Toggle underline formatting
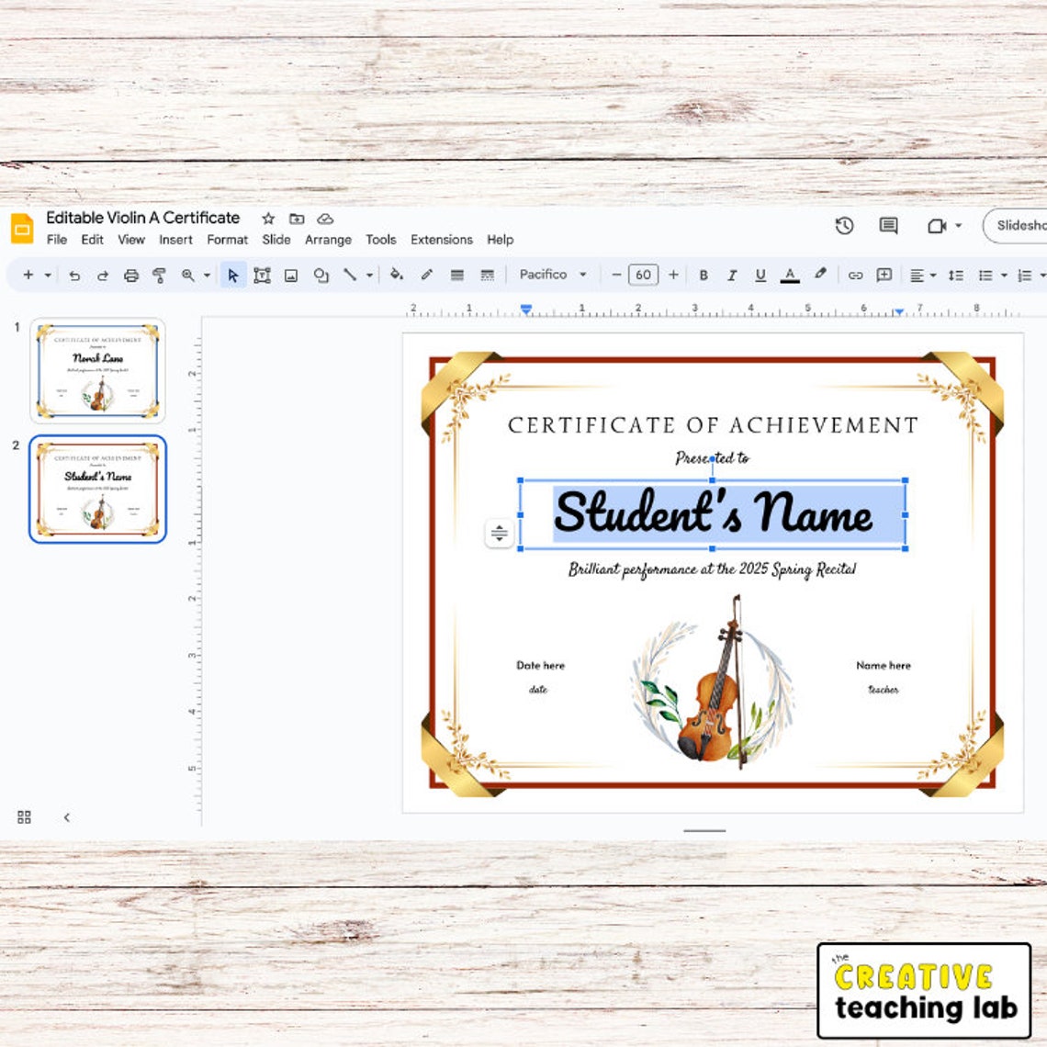 pos(760,275)
